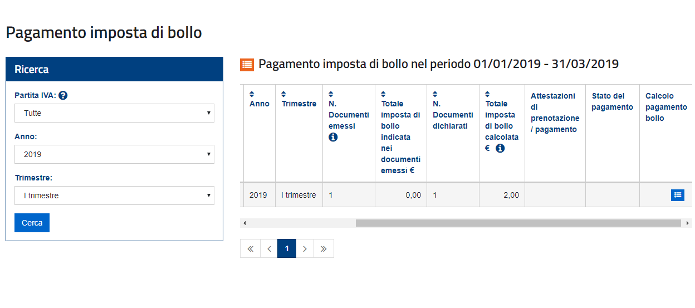695x308 pixels.
Task: Sort table by Trimestre column arrows
Action: pyautogui.click(x=284, y=94)
